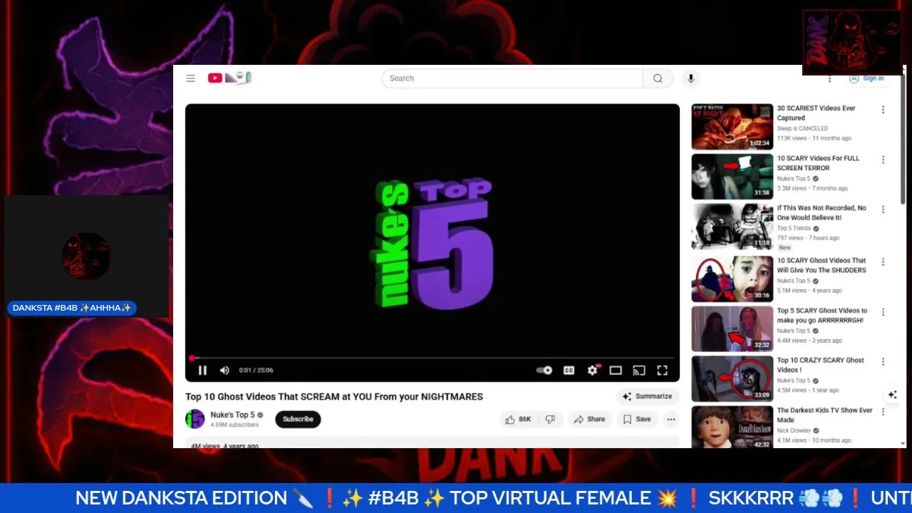Open If This Was Not Recorded video
Viewport: 912px width, 513px height.
(x=732, y=227)
